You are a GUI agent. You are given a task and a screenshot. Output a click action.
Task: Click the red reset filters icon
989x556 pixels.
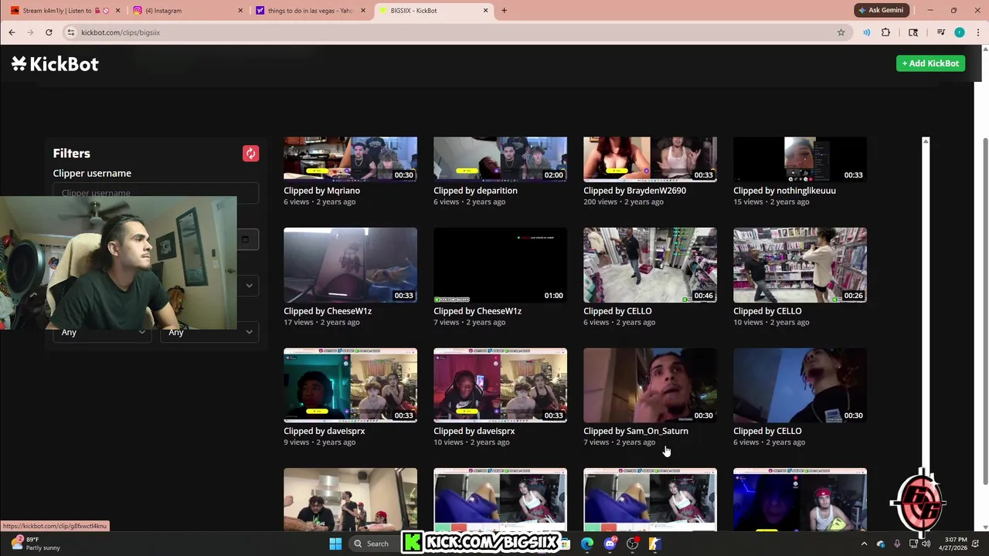point(250,153)
